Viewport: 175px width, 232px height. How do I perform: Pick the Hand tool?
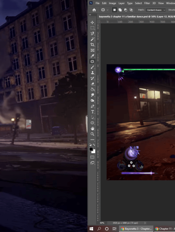coord(92,128)
